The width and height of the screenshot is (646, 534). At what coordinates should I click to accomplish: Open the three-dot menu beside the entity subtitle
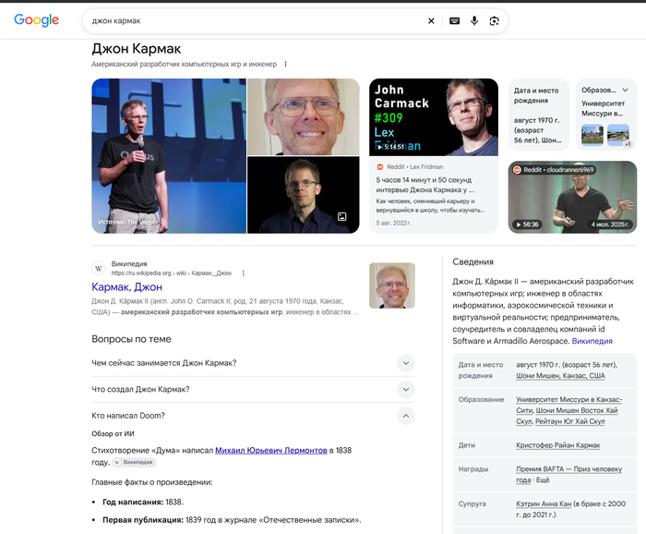[285, 65]
